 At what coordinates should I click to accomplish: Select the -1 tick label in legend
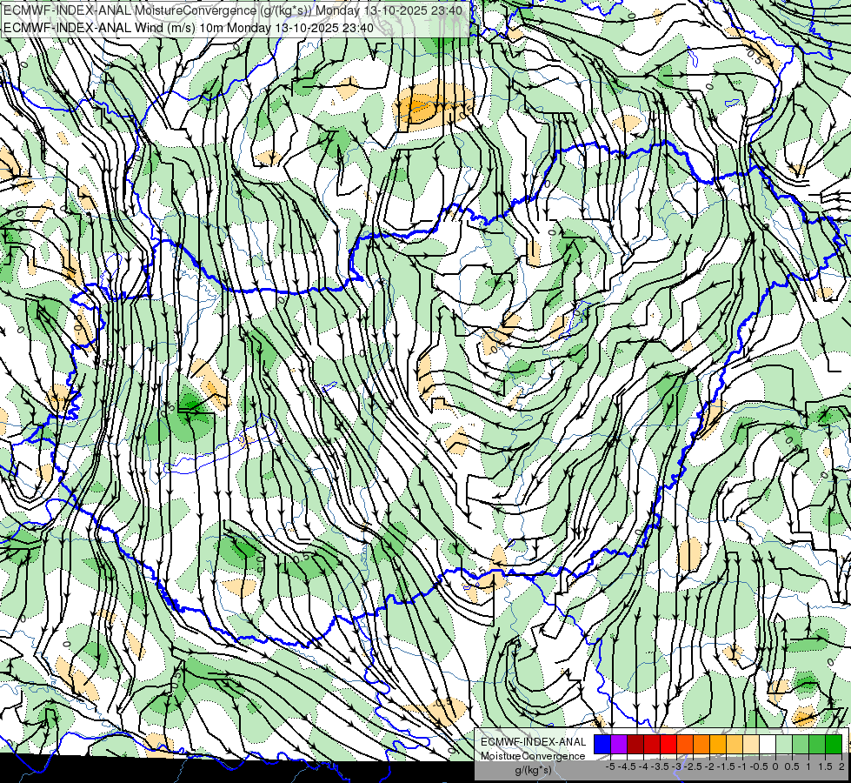[x=742, y=766]
